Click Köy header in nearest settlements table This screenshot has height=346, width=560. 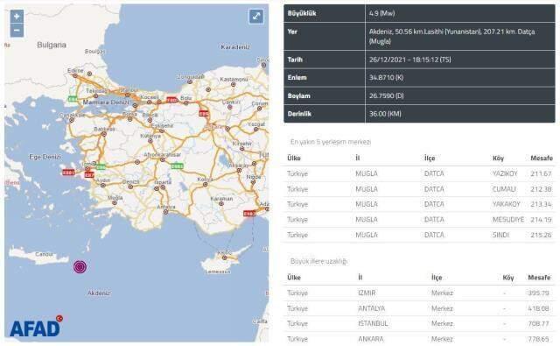point(498,158)
